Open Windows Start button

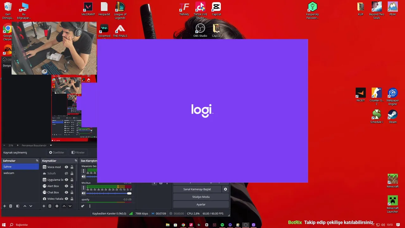click(x=3, y=225)
